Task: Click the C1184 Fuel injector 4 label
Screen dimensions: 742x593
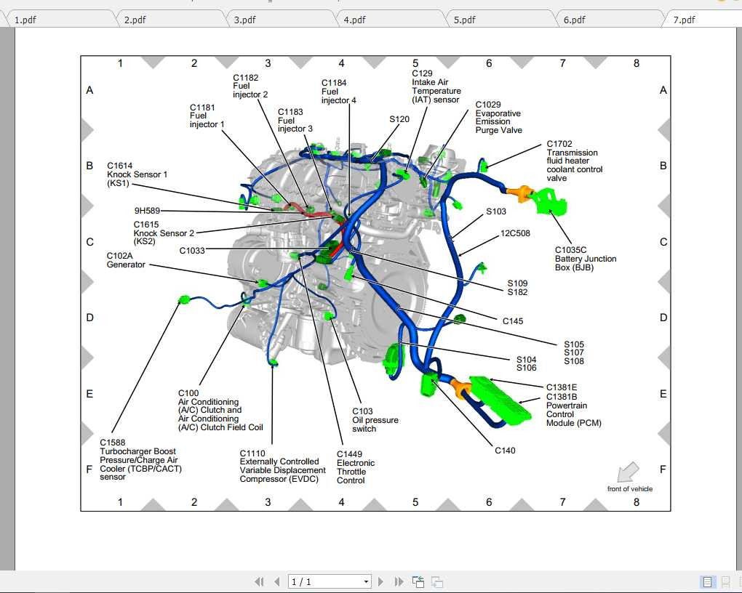Action: click(338, 92)
